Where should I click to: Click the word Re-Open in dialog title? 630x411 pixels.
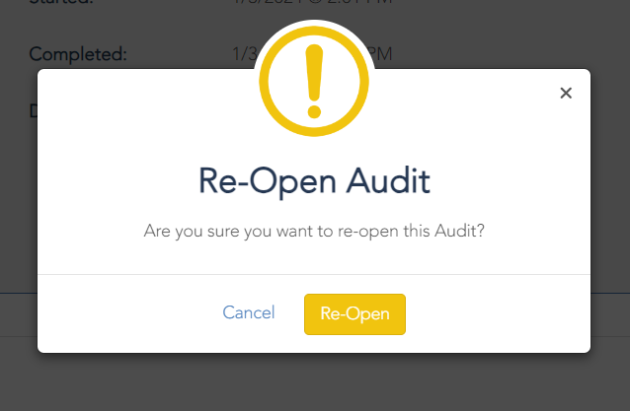pos(268,182)
